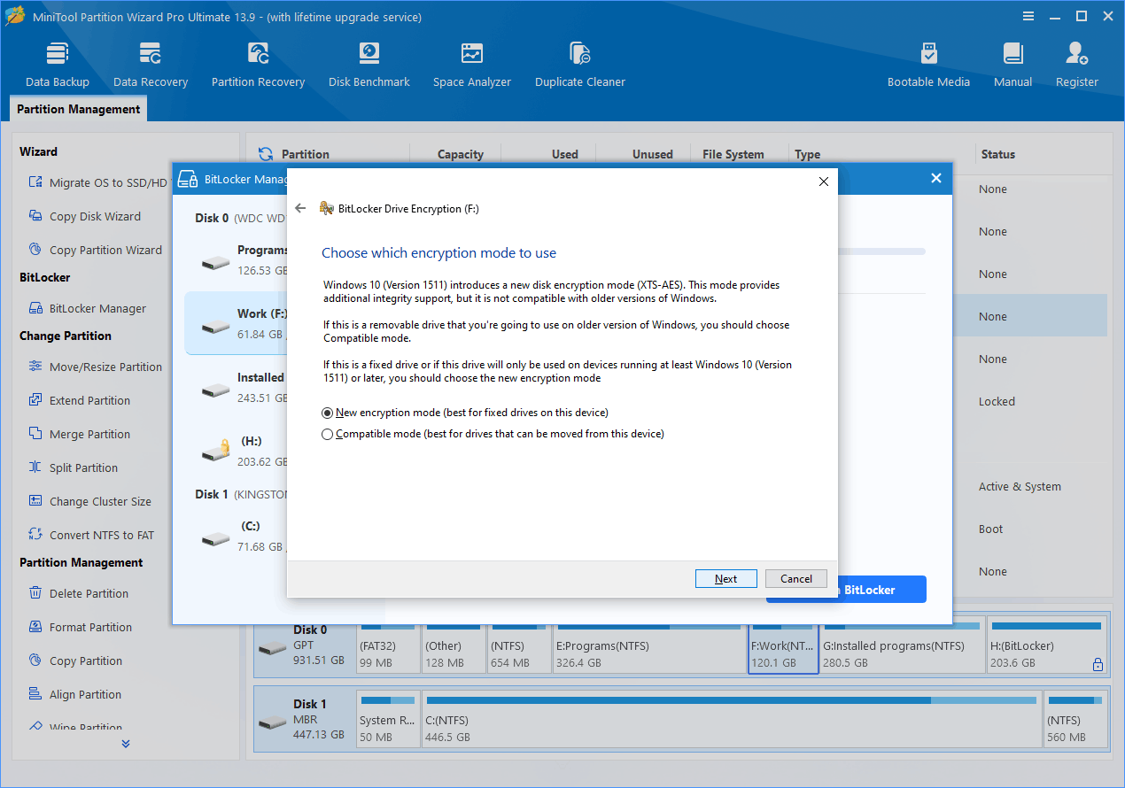
Task: Select Compatible mode option
Action: pos(493,434)
